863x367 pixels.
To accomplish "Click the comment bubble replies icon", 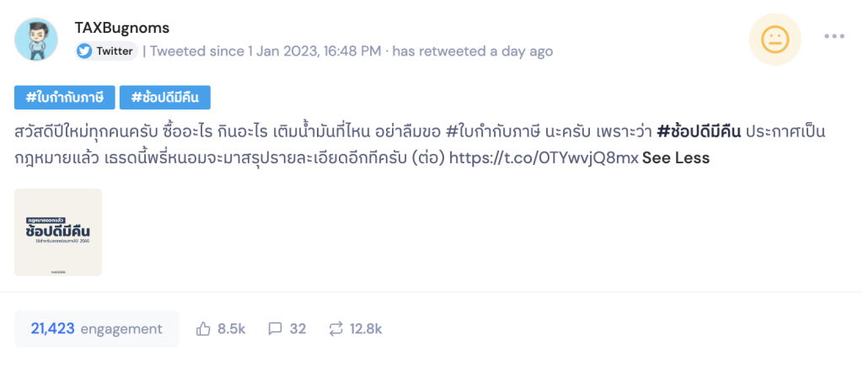I will (x=274, y=328).
